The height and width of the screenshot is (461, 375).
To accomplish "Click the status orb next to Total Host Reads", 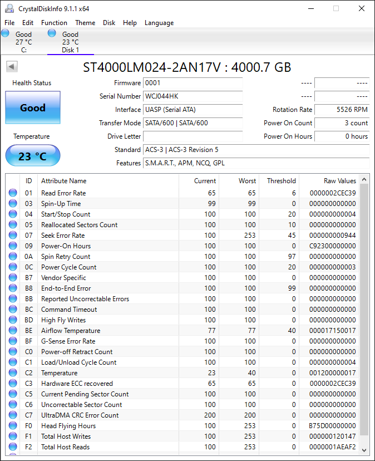I will 13,447.
